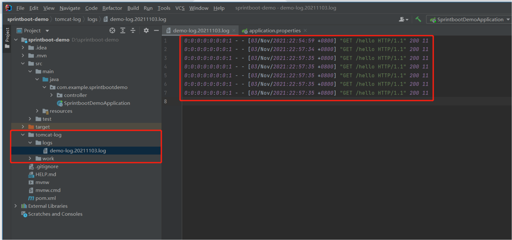Click sprintboot-demo in the breadcrumb bar
The height and width of the screenshot is (240, 512).
pos(28,19)
